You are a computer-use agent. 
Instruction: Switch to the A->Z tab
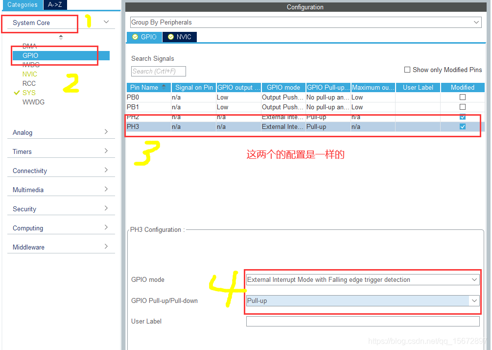coord(55,5)
